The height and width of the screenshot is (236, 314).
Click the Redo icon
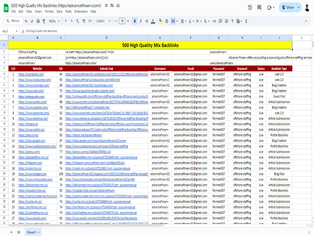pyautogui.click(x=32, y=21)
